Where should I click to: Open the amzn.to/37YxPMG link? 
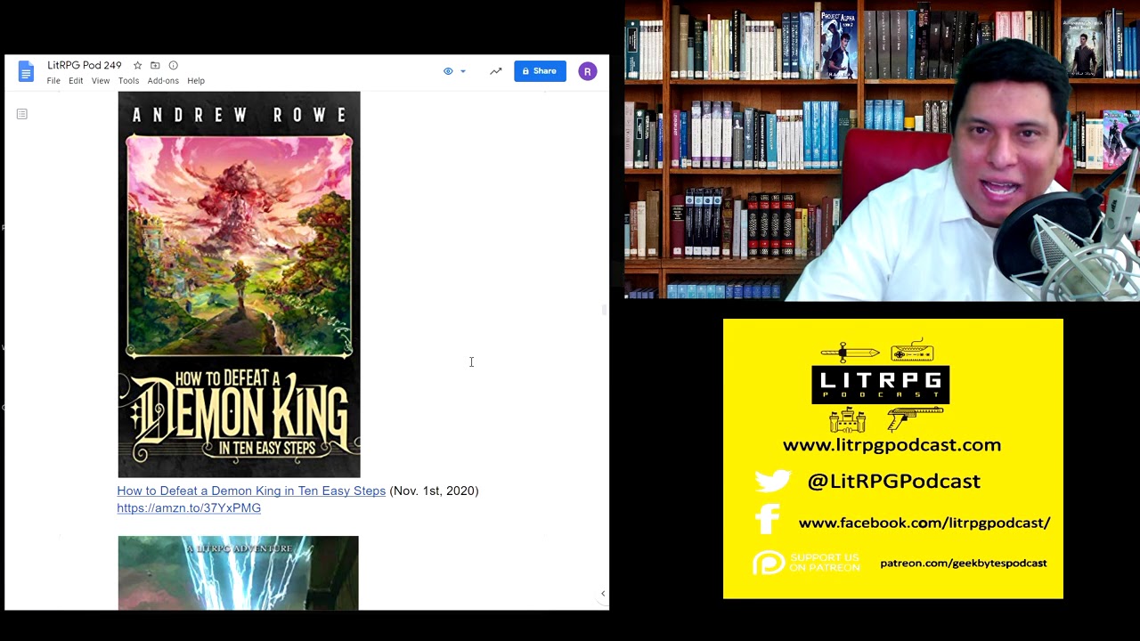[x=189, y=507]
